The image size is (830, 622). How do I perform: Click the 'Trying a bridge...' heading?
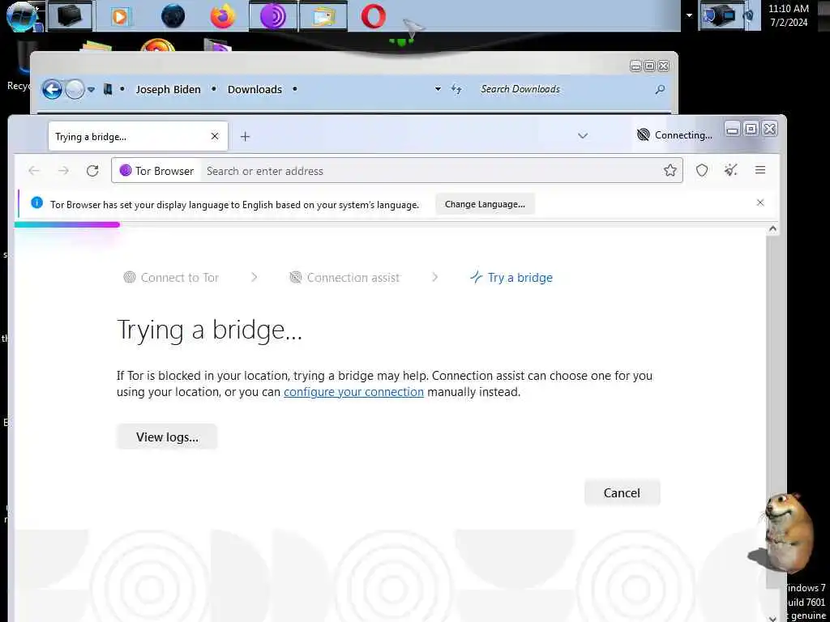pos(210,330)
